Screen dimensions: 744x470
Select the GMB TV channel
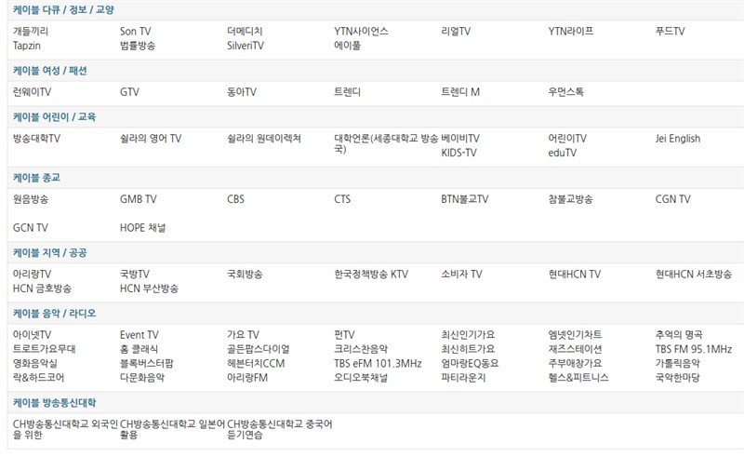tap(138, 199)
